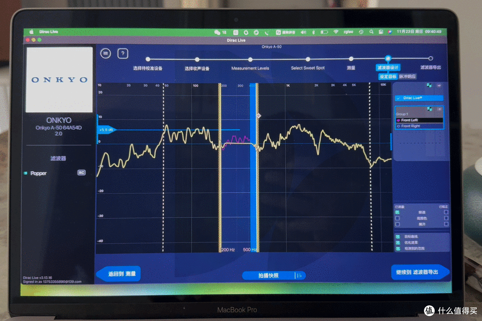482x321 pixels.
Task: Toggle 已校正 checkbox for 频谱
Action: (x=446, y=212)
